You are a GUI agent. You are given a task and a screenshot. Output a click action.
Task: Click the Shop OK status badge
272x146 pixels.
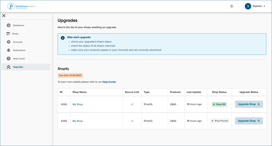219,104
